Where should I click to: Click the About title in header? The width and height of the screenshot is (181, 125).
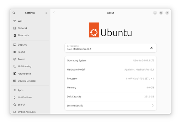[110, 13]
